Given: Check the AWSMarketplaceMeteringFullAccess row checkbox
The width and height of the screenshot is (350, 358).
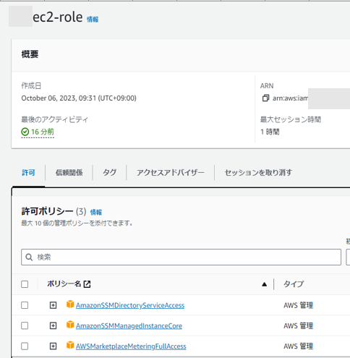Looking at the screenshot, I should (25, 346).
